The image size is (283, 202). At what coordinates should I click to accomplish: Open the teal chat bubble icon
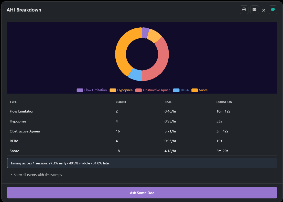pos(273,9)
